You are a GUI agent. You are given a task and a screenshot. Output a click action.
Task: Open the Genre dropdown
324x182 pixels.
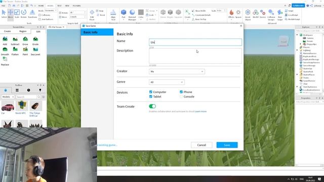click(x=167, y=82)
